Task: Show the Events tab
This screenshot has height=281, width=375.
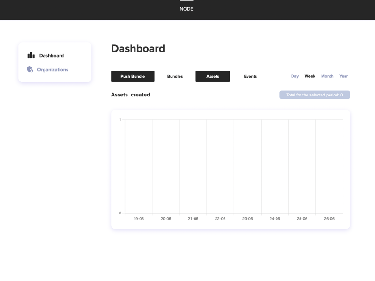Action: tap(250, 76)
